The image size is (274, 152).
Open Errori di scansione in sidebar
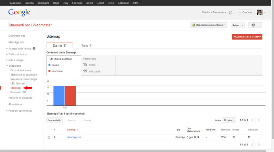21,70
